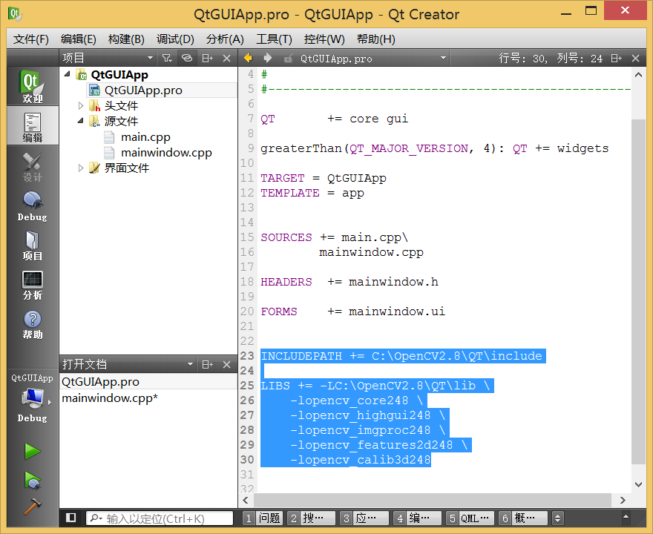
Task: Open the output pane selector stepper
Action: click(x=557, y=518)
